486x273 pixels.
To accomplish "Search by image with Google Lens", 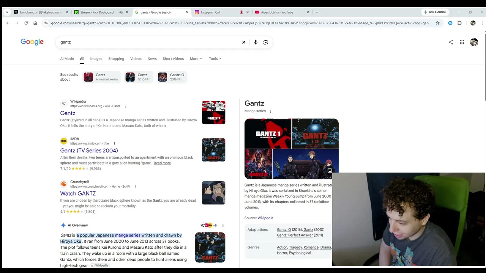I will coord(266,42).
